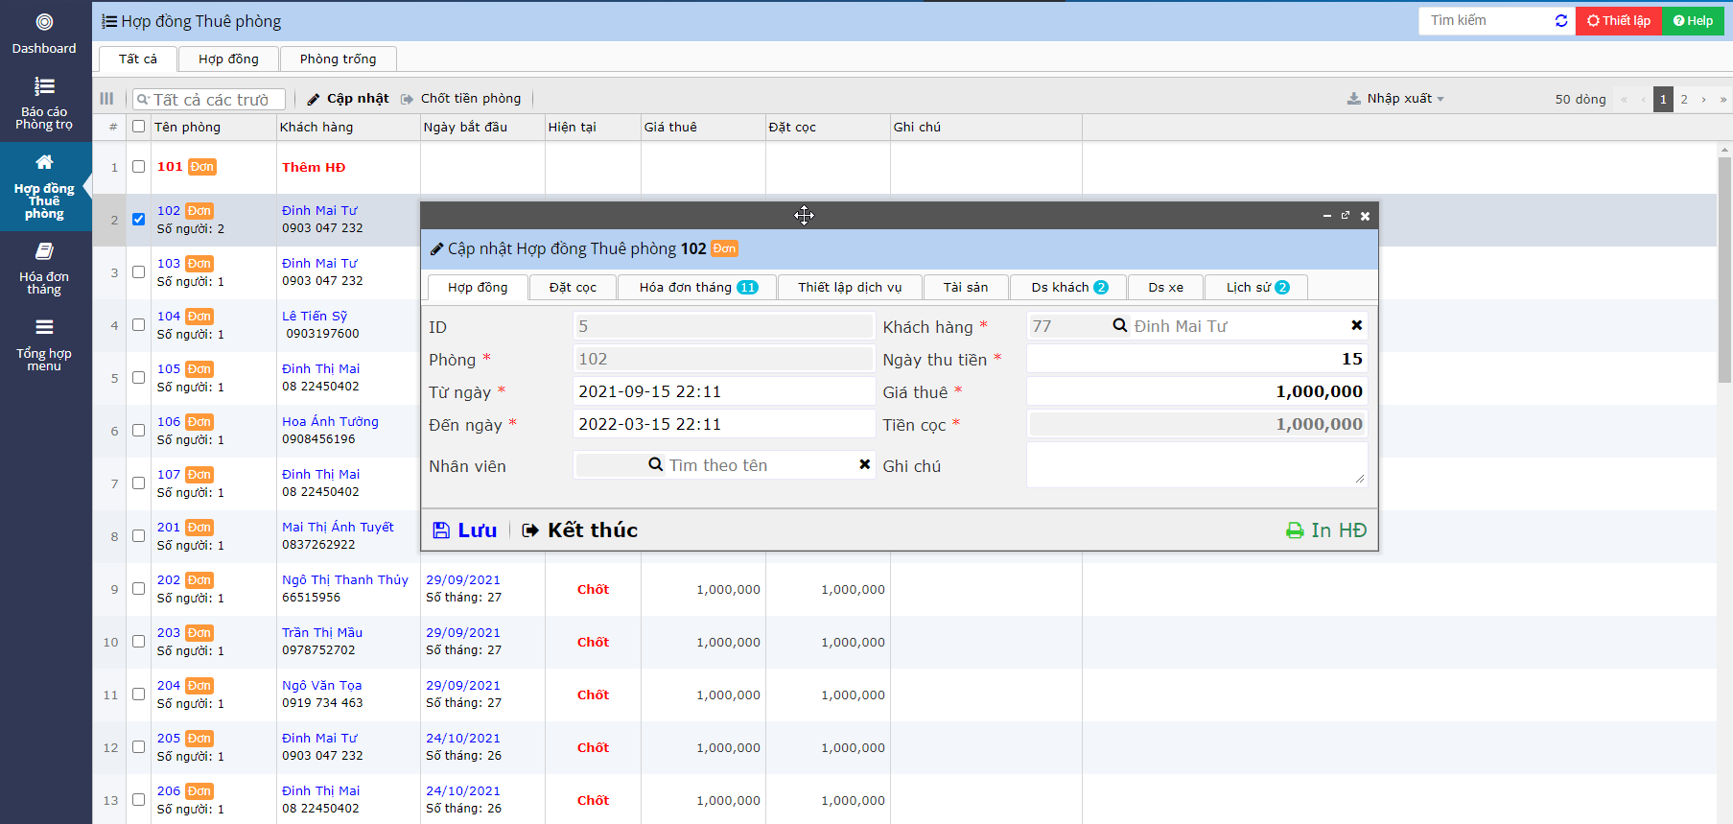The image size is (1733, 824).
Task: Open the Dashboard sidebar icon
Action: coord(44,22)
